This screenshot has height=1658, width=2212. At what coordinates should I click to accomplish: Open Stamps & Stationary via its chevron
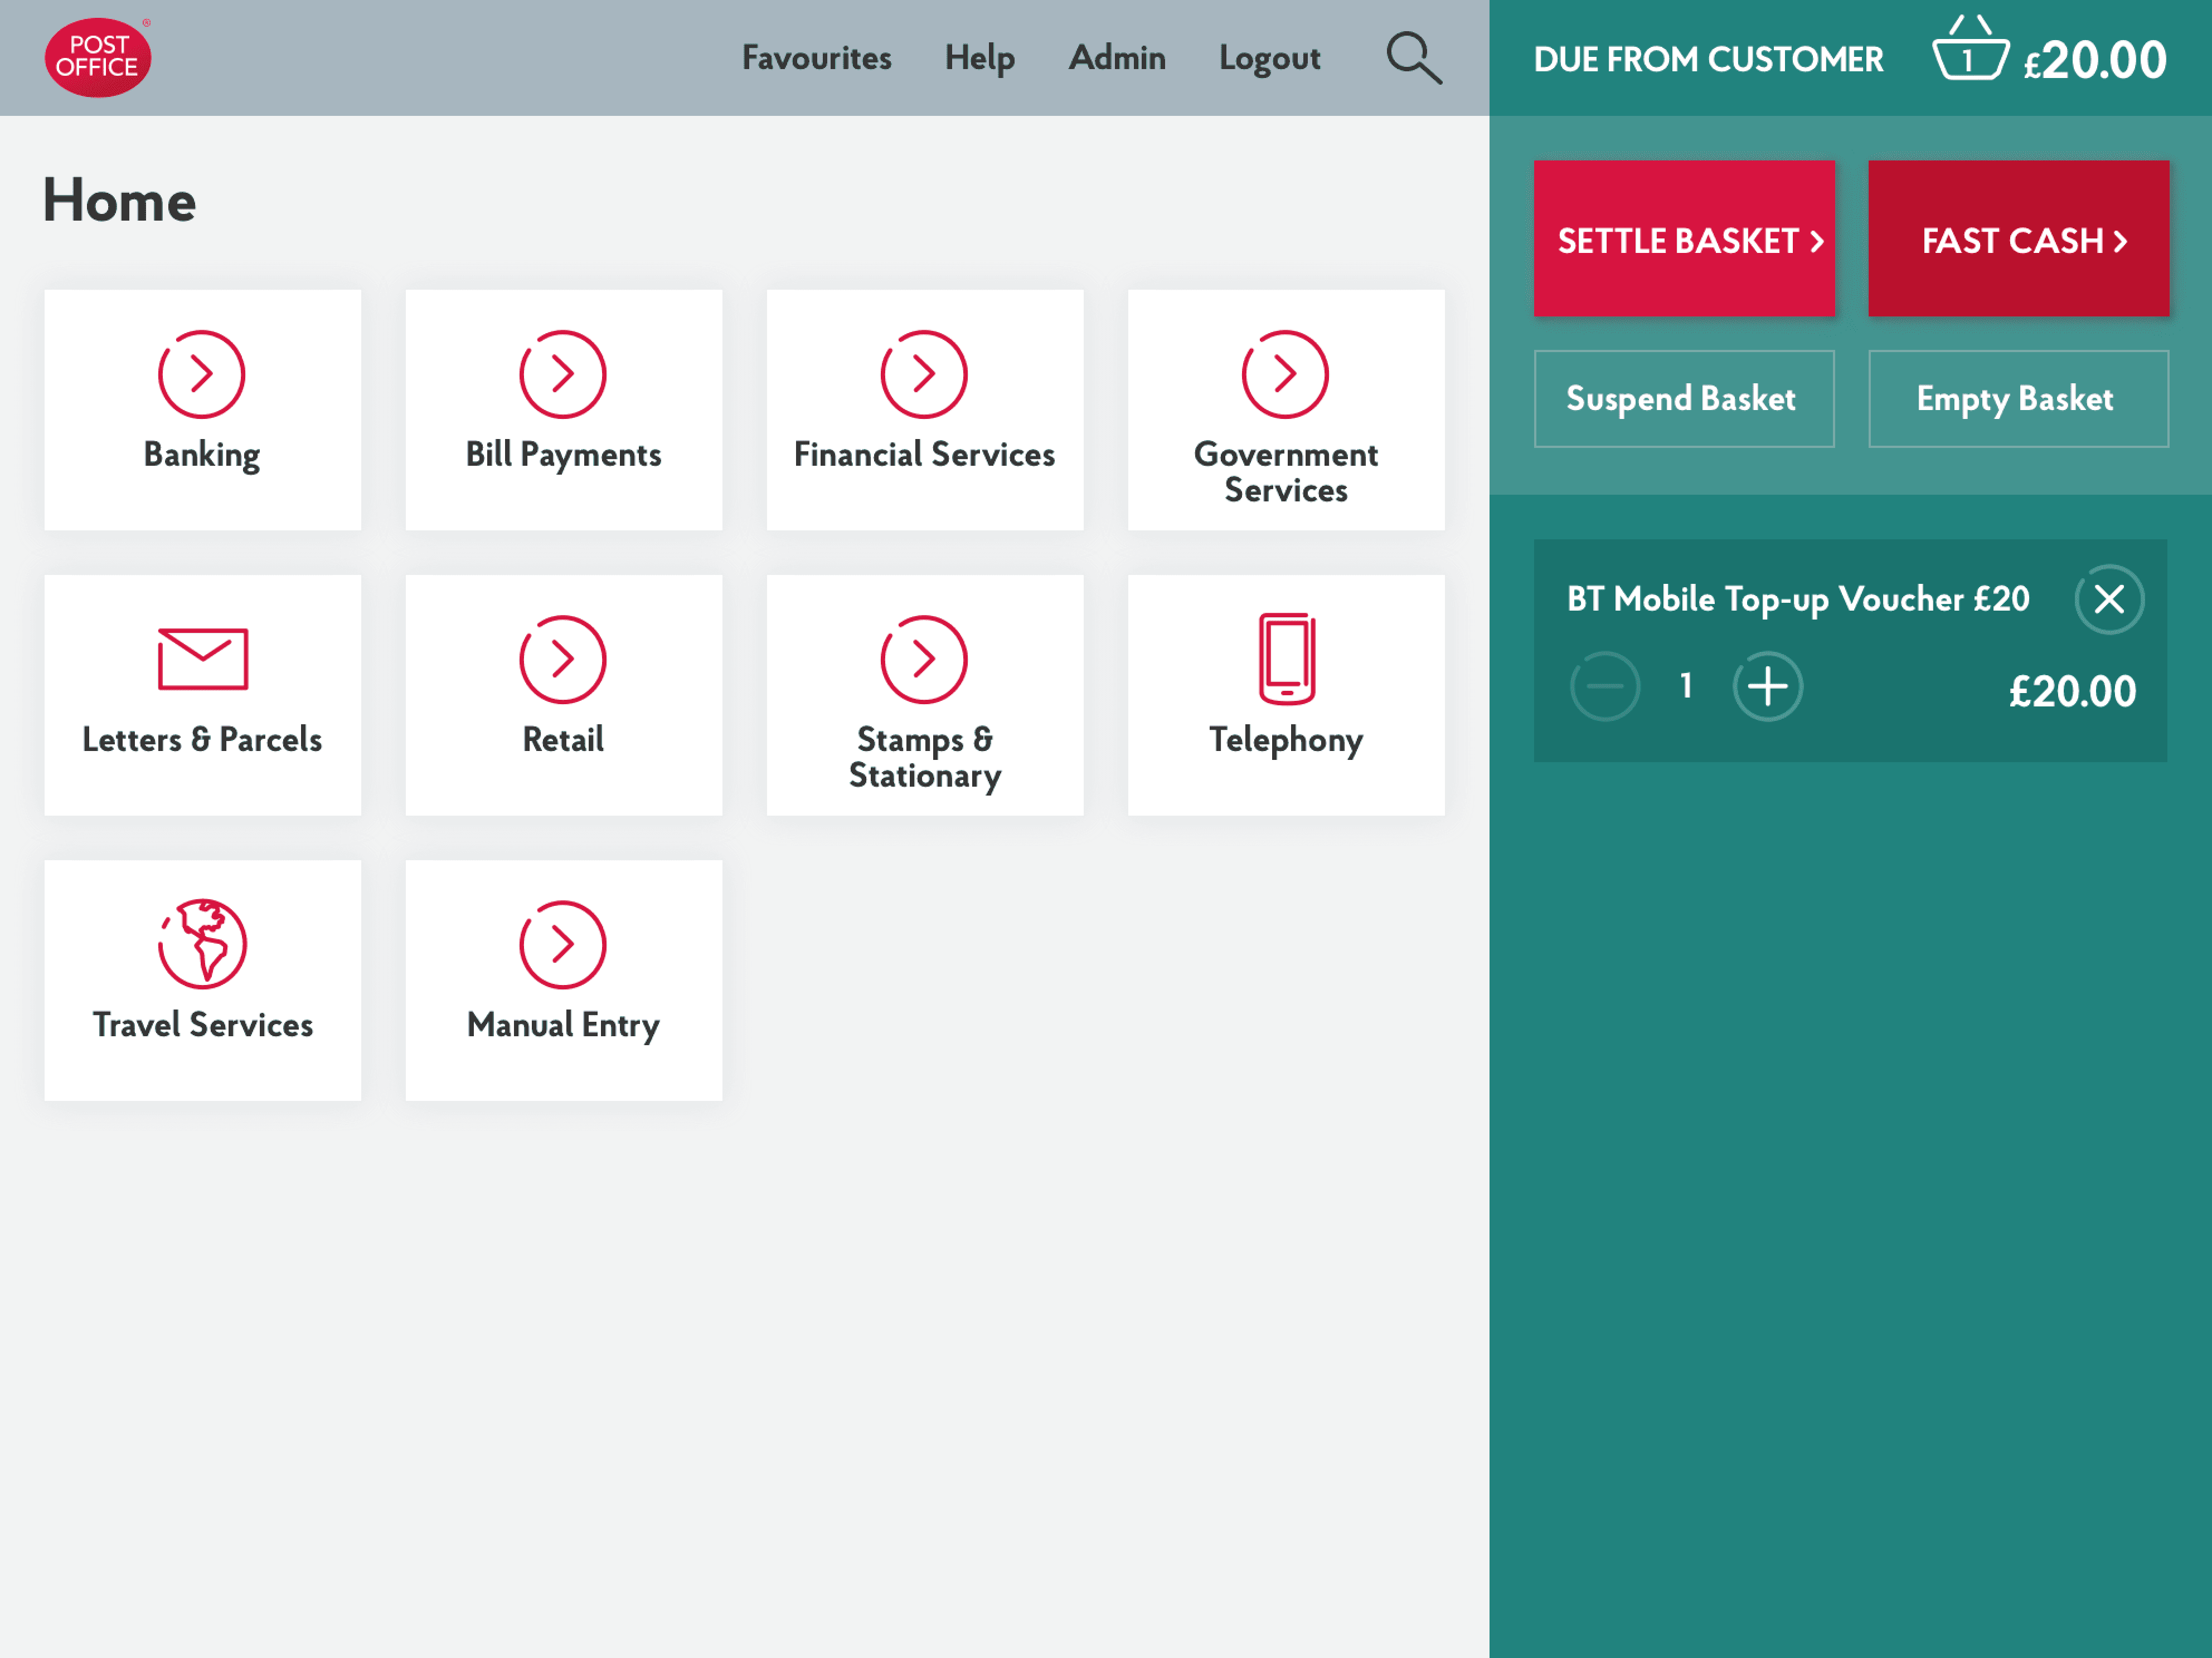pos(923,657)
